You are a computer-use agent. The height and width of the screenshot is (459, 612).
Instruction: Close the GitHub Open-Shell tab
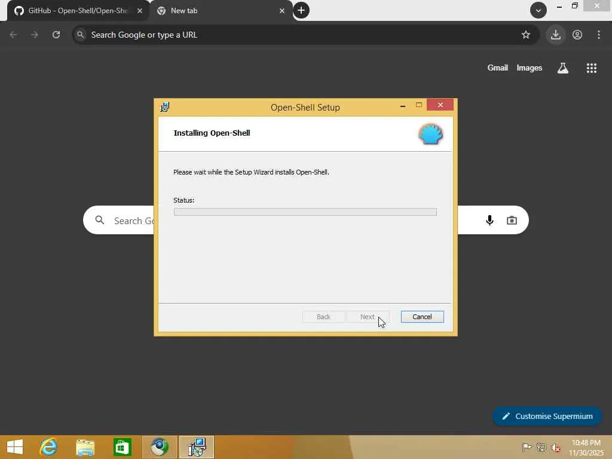pyautogui.click(x=140, y=11)
